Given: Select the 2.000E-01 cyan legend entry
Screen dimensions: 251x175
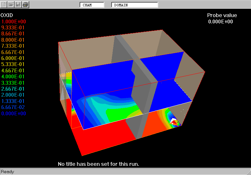Looking at the screenshot, I should 13,95.
